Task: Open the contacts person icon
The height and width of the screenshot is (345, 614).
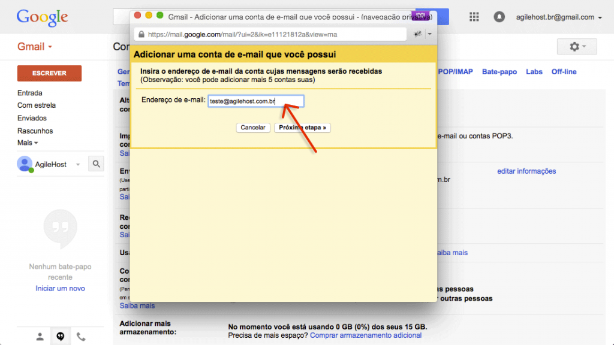Action: coord(40,337)
